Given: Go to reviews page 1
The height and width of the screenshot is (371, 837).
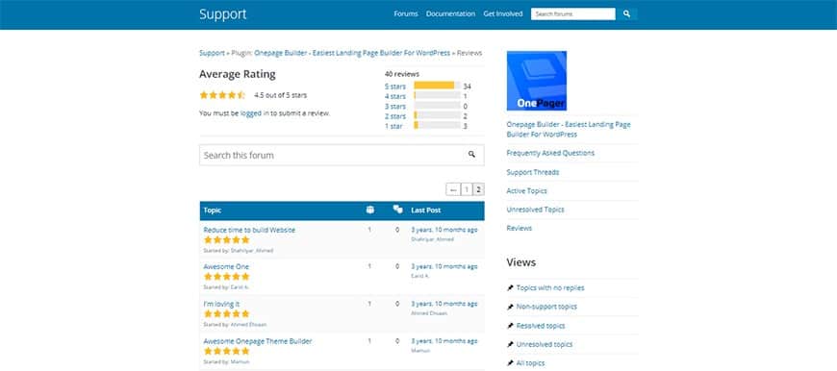Looking at the screenshot, I should point(467,189).
